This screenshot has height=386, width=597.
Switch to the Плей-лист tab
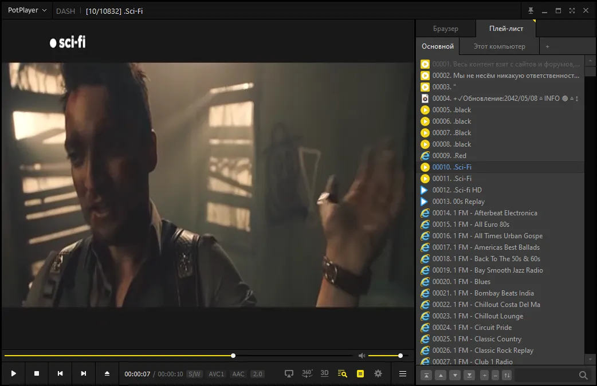(x=506, y=29)
